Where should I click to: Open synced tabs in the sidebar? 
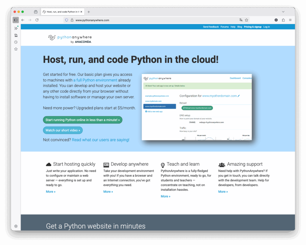coord(16,35)
